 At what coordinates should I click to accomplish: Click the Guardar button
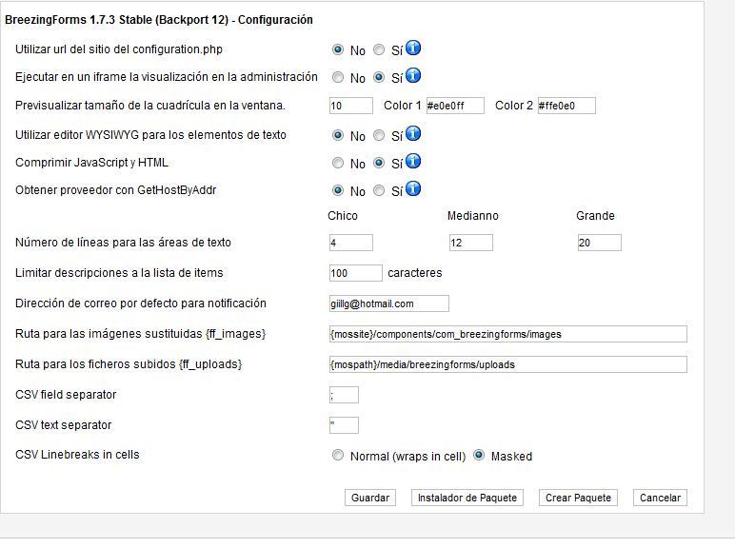pos(370,498)
